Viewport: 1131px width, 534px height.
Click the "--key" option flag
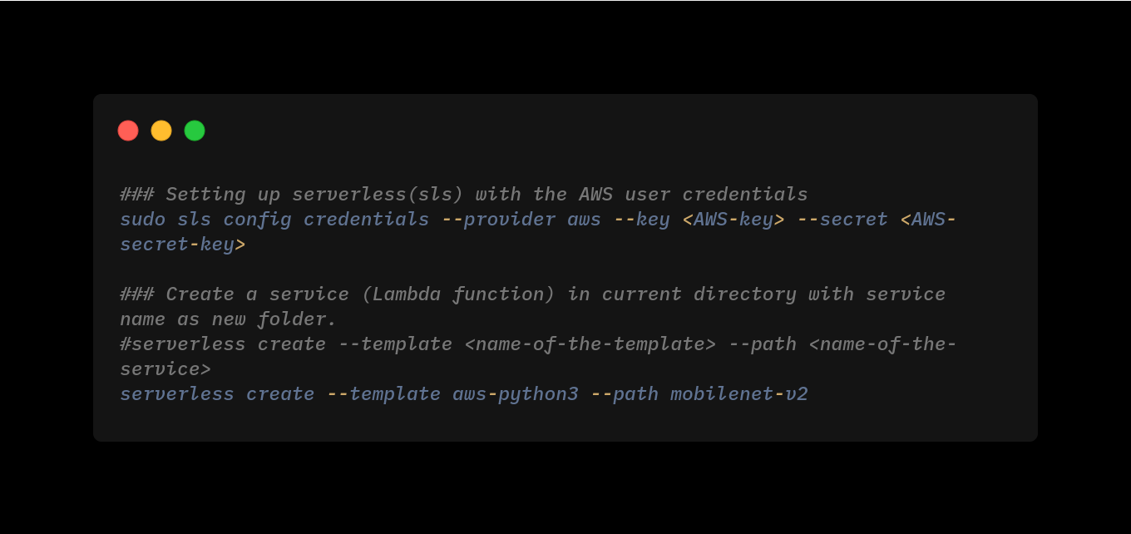pyautogui.click(x=641, y=220)
